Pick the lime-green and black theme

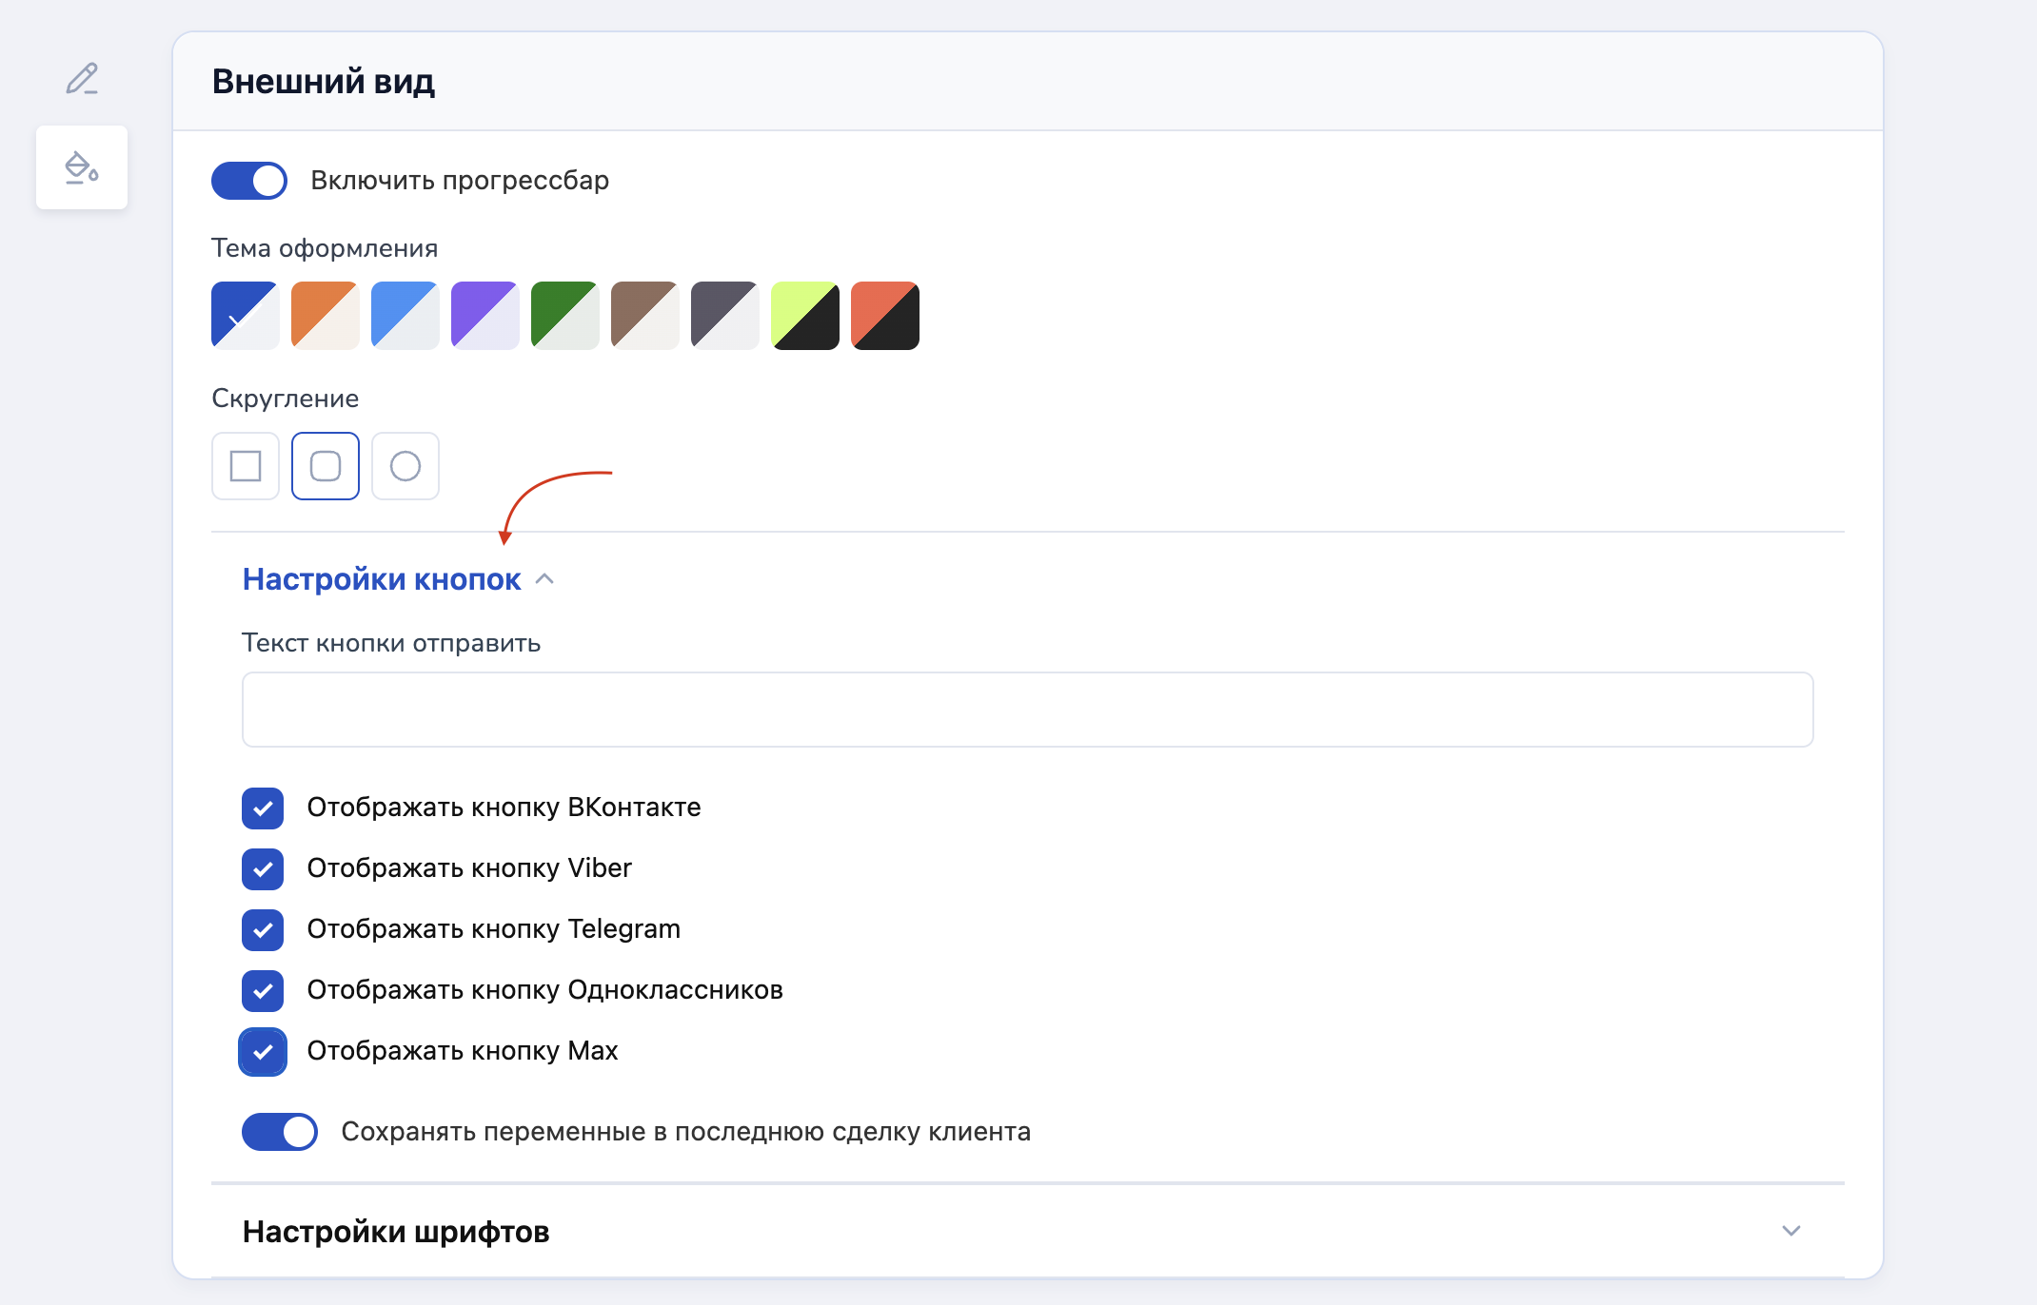[805, 316]
